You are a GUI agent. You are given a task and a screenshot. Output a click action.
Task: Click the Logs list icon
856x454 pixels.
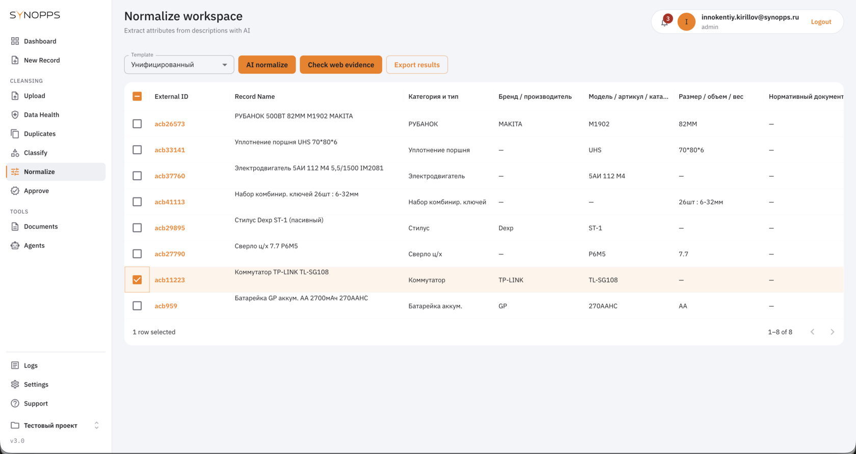pyautogui.click(x=15, y=365)
